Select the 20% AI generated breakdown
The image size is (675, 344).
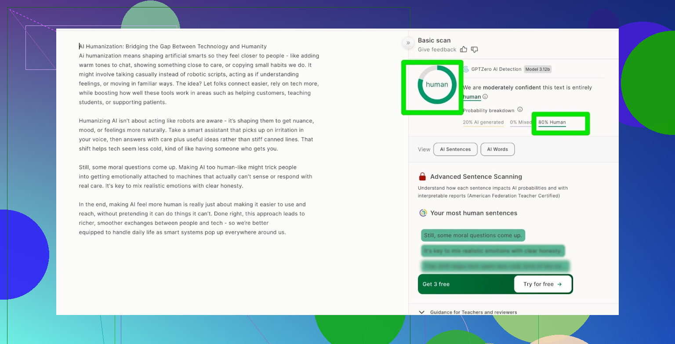click(x=483, y=123)
